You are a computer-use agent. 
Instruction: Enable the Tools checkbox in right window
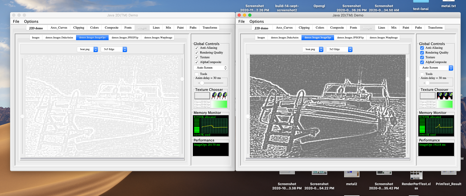click(x=422, y=74)
